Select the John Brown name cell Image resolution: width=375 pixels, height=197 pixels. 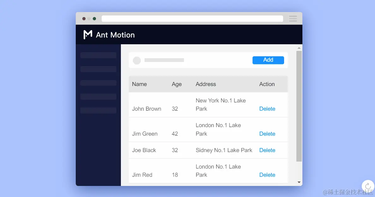(146, 109)
